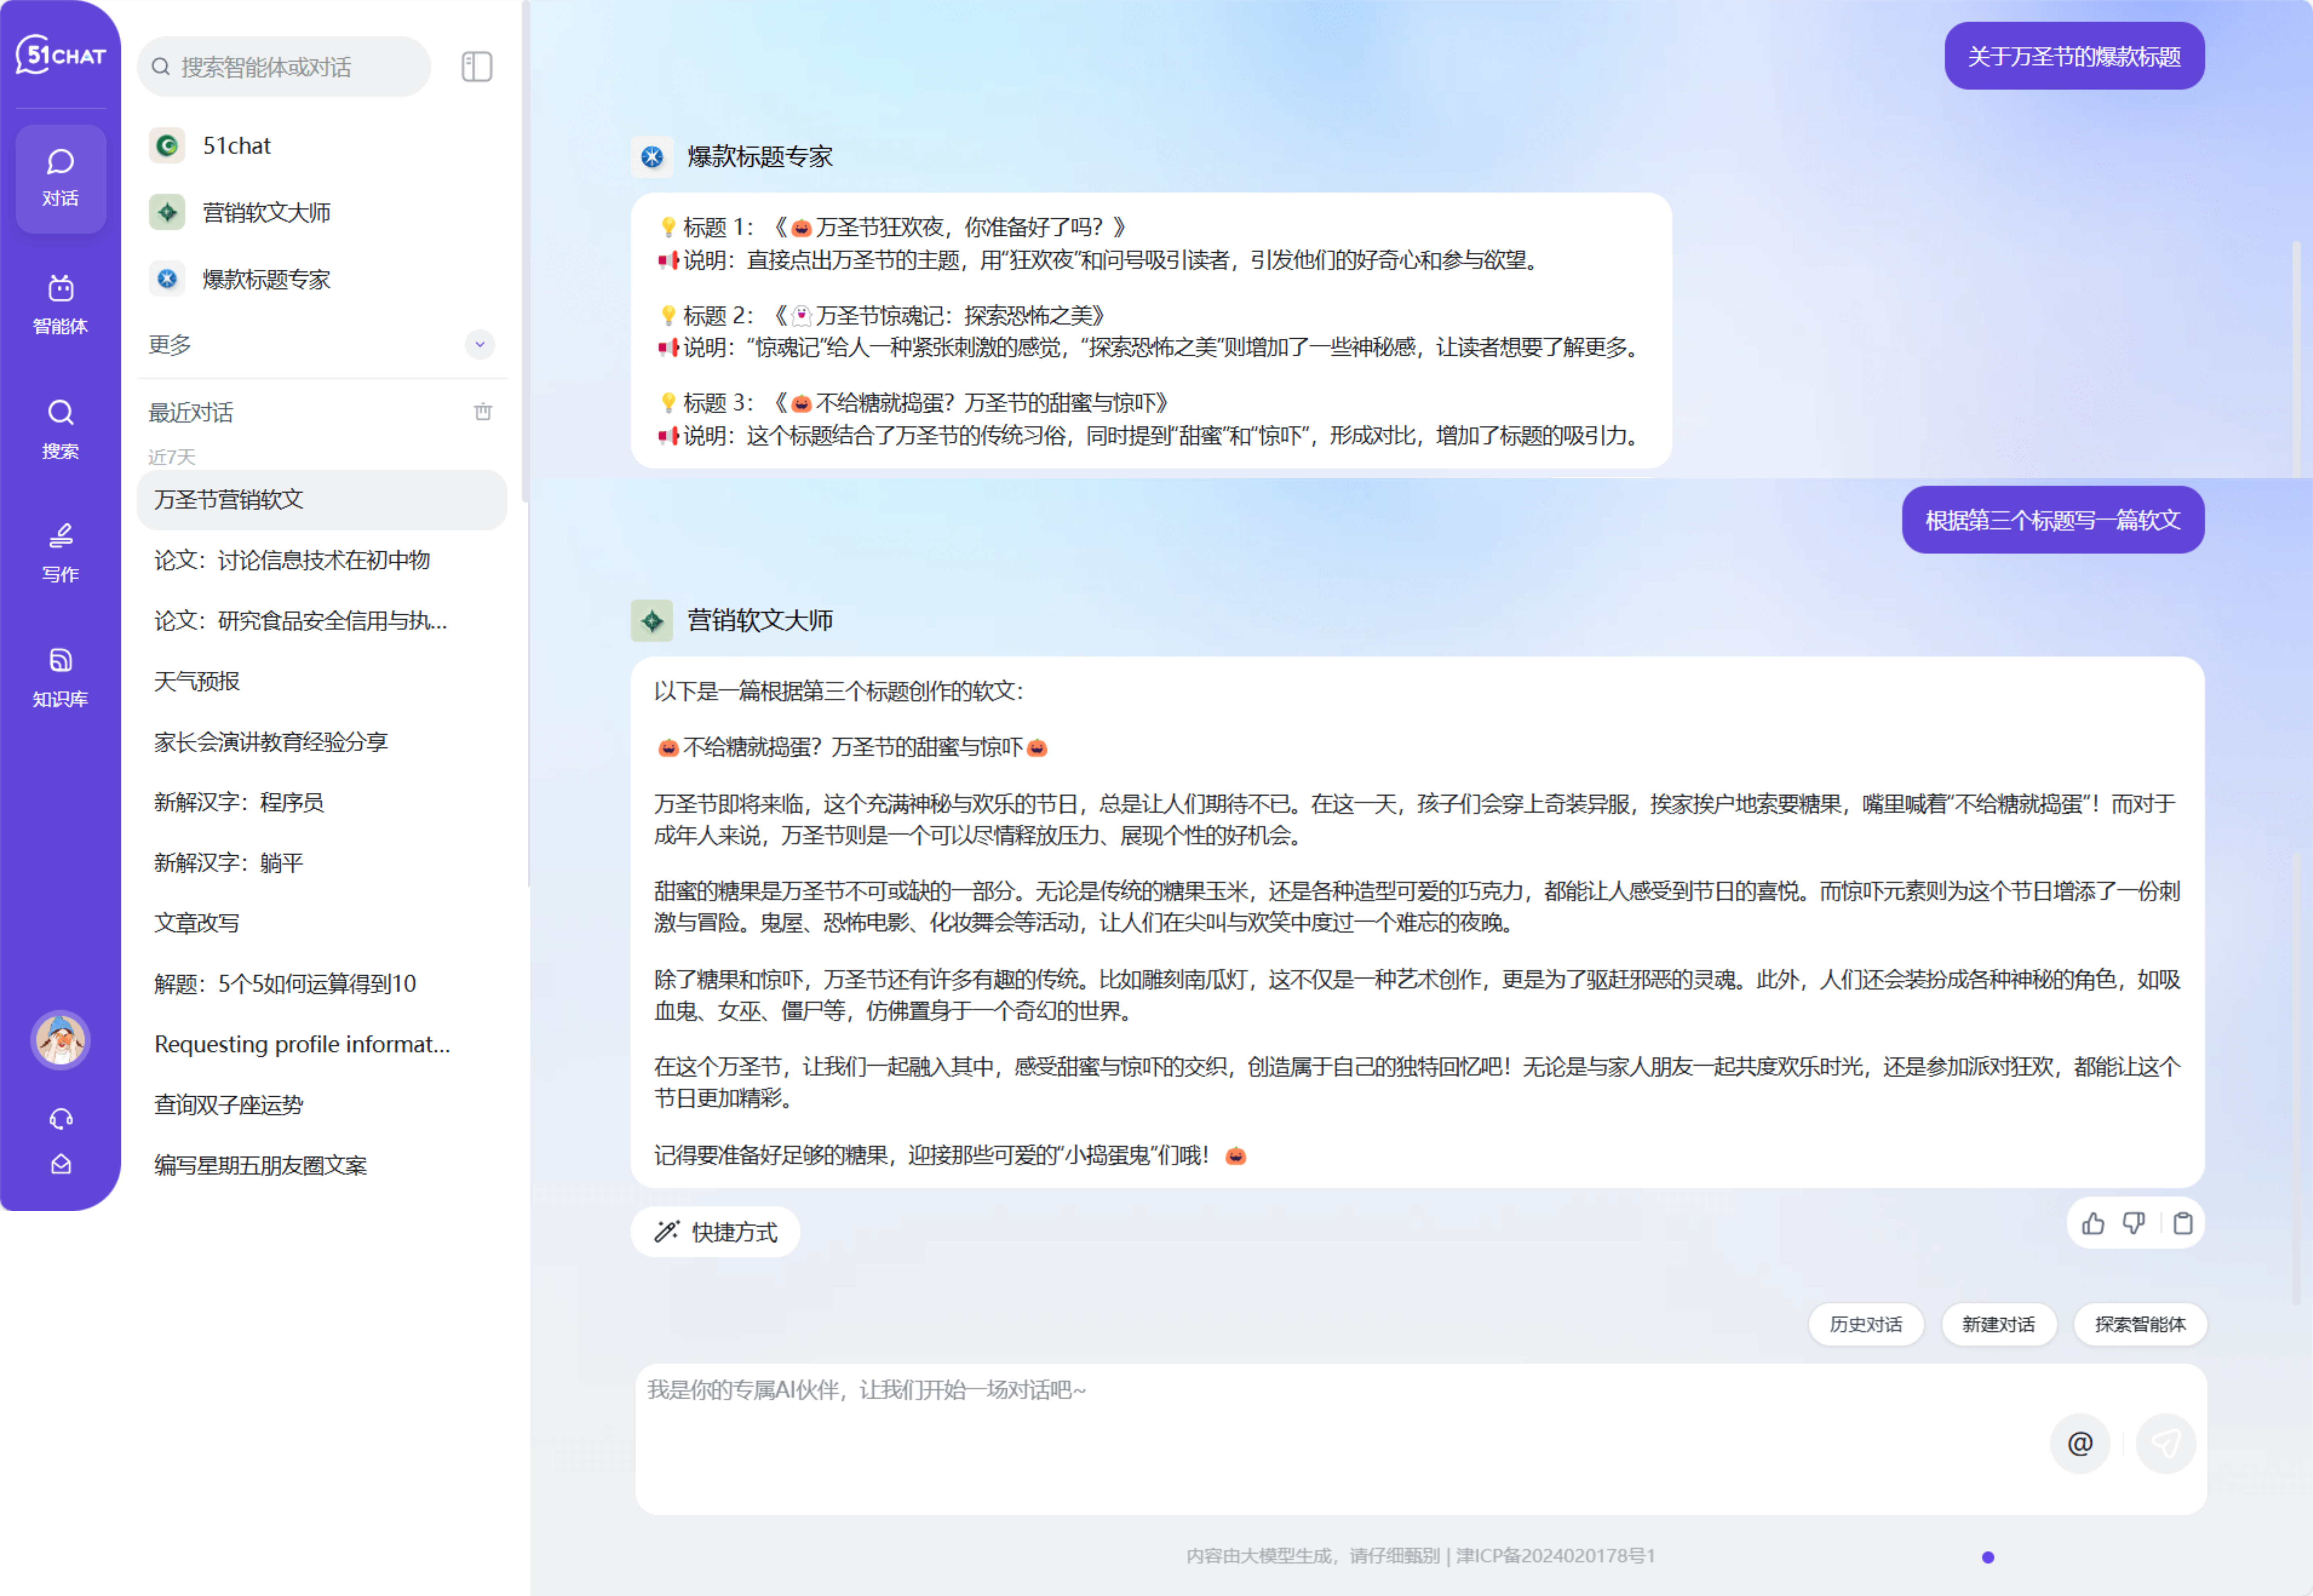Expand the 更多 agents chevron

[480, 344]
